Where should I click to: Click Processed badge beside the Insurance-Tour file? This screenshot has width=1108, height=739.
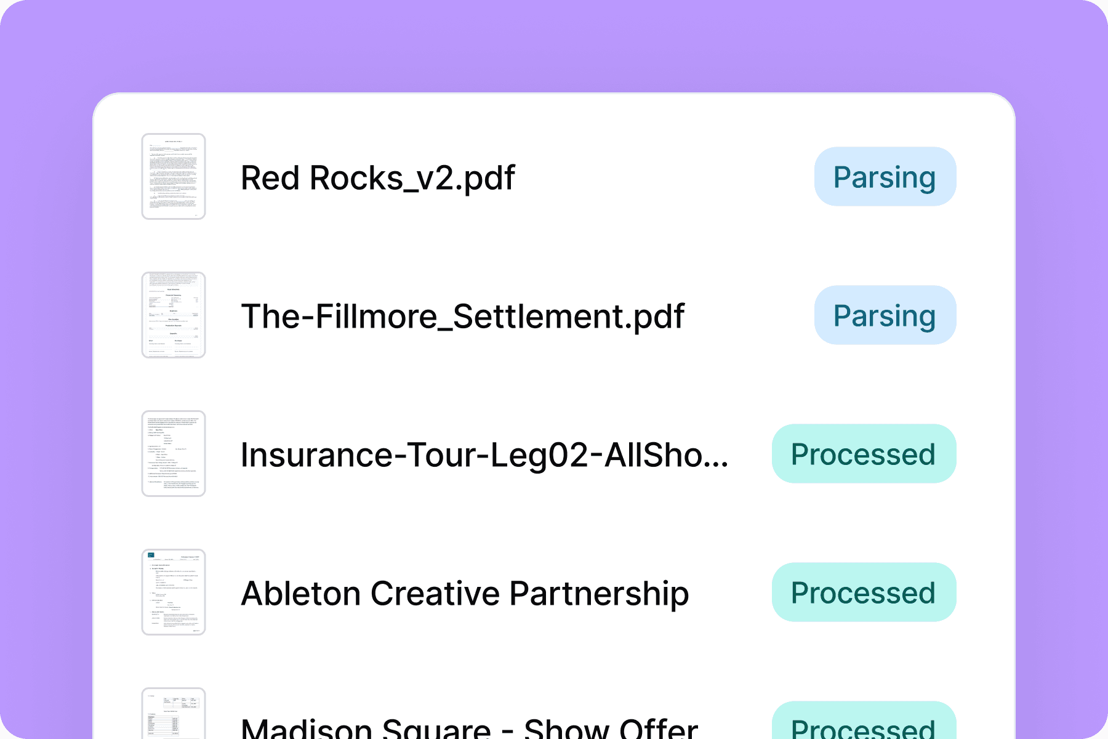(863, 454)
